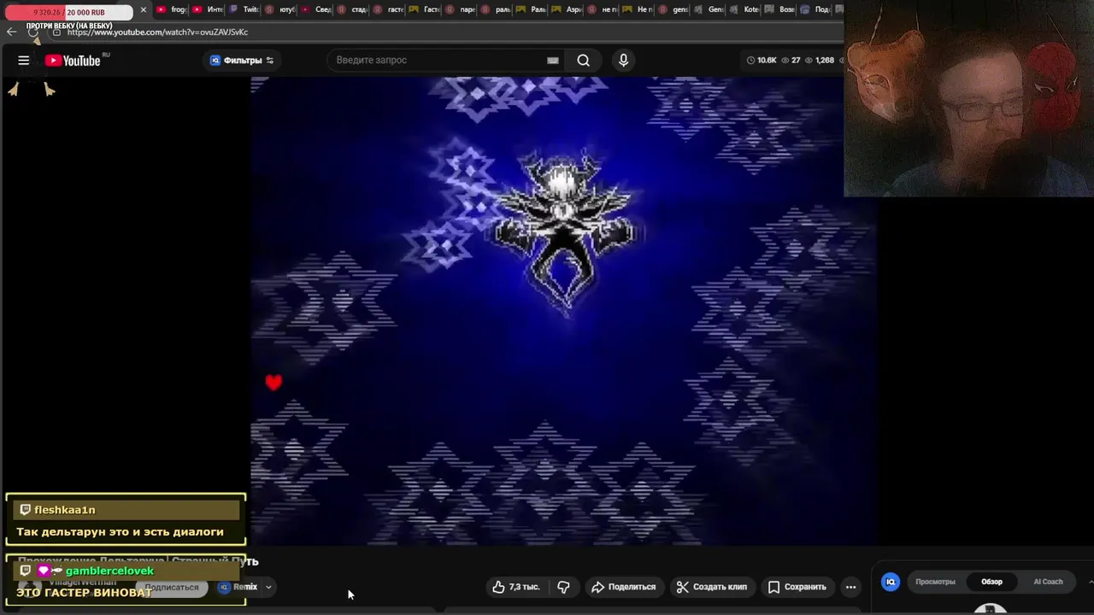
Task: Click the 27 stat counter at the top
Action: tap(790, 61)
